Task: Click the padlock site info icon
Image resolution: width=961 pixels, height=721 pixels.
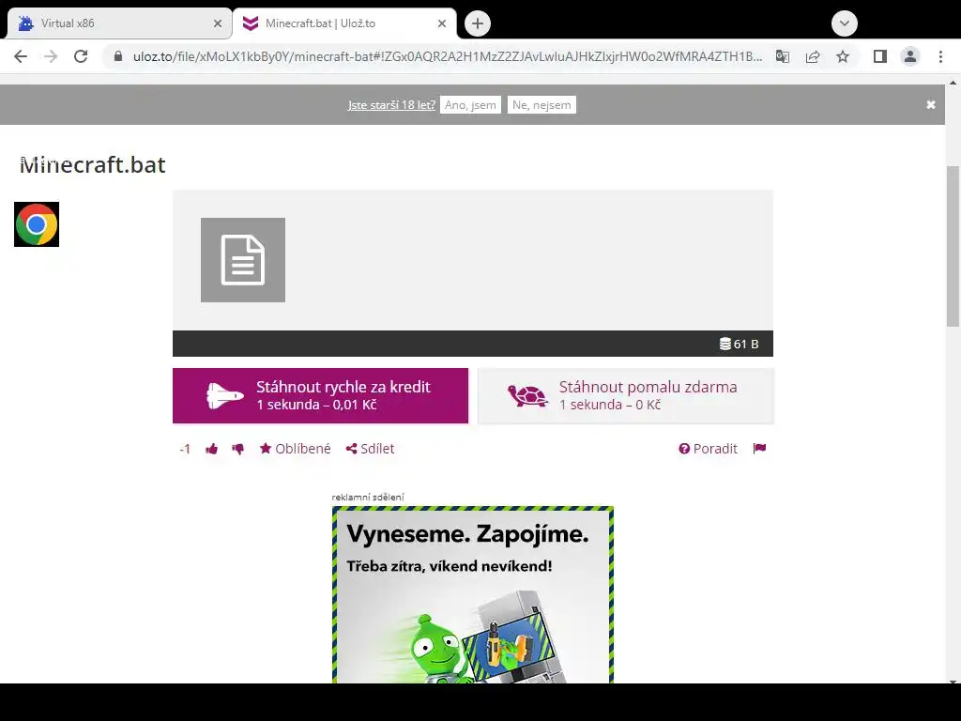Action: pyautogui.click(x=118, y=56)
